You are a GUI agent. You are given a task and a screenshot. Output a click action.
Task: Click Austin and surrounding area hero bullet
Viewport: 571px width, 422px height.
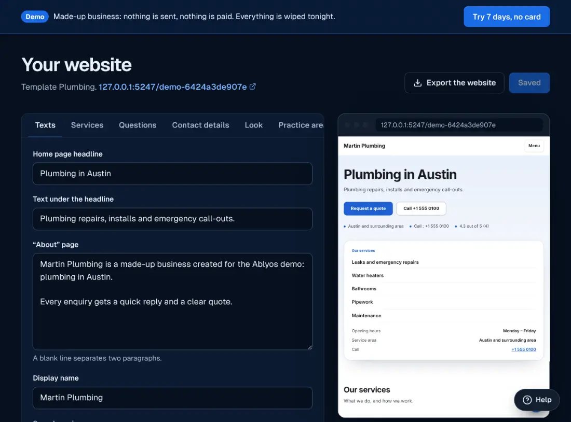[375, 226]
